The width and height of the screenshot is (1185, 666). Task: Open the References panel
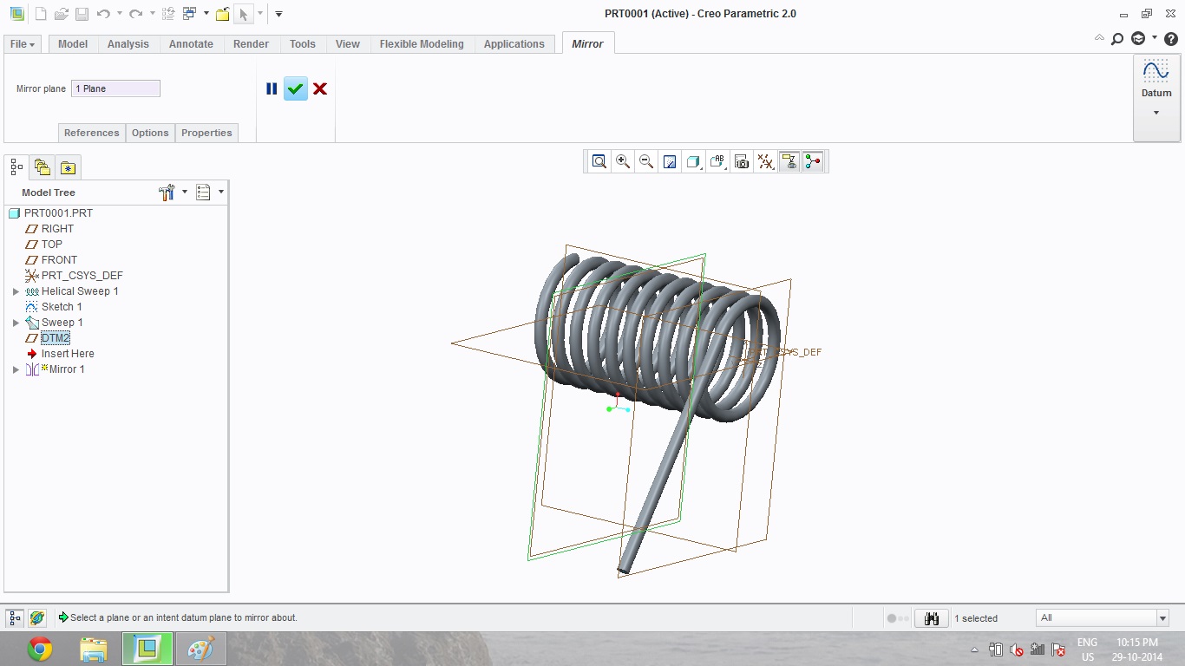tap(91, 133)
